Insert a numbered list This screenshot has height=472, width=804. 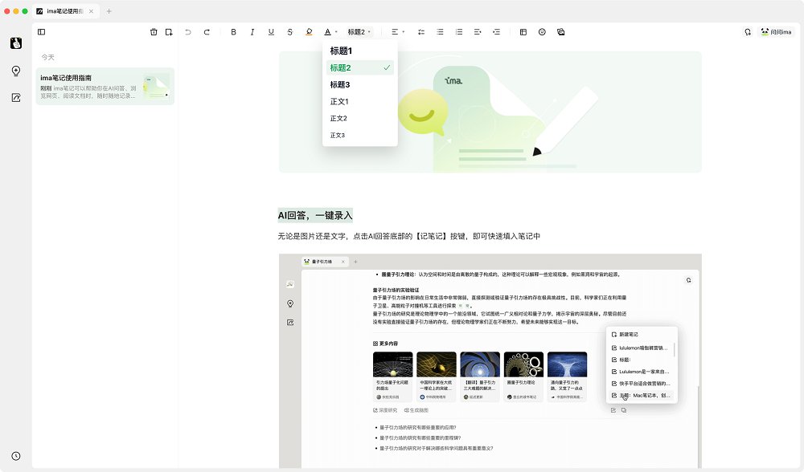[459, 32]
